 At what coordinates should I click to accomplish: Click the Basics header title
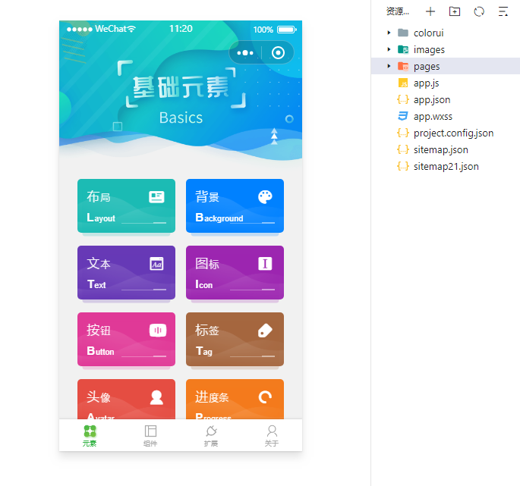tap(181, 118)
